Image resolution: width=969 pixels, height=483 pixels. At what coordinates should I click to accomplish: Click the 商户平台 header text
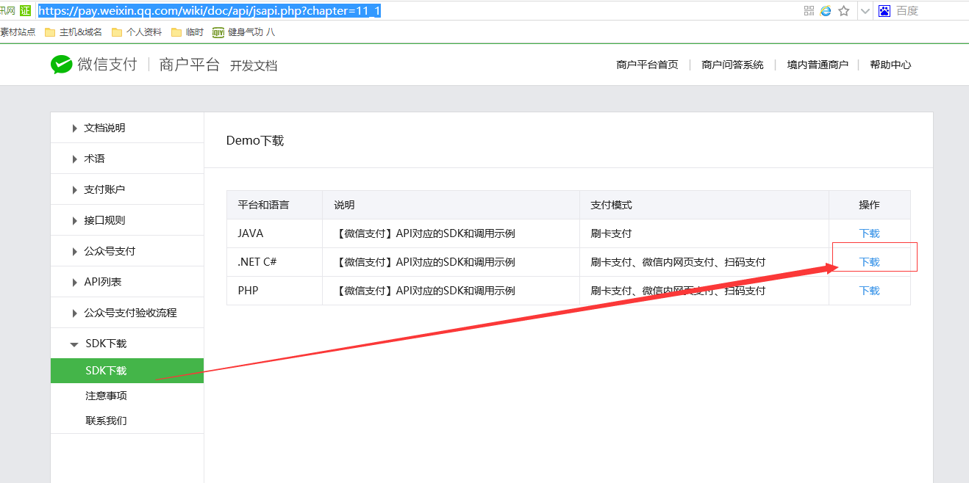tap(190, 65)
